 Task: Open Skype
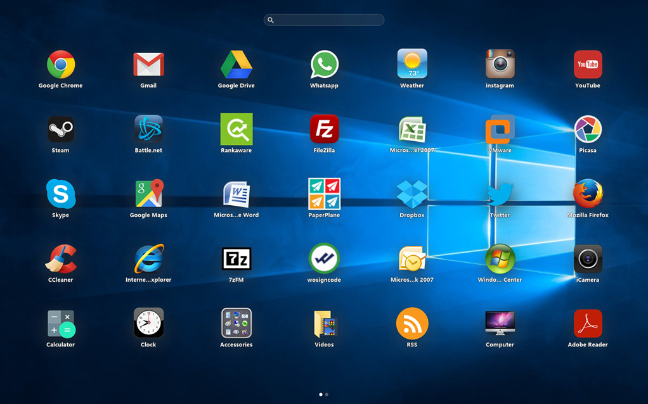point(61,194)
